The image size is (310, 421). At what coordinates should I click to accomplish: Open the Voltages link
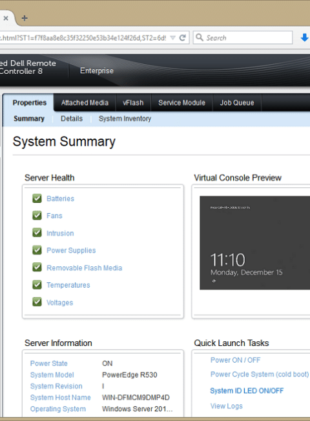tap(59, 302)
